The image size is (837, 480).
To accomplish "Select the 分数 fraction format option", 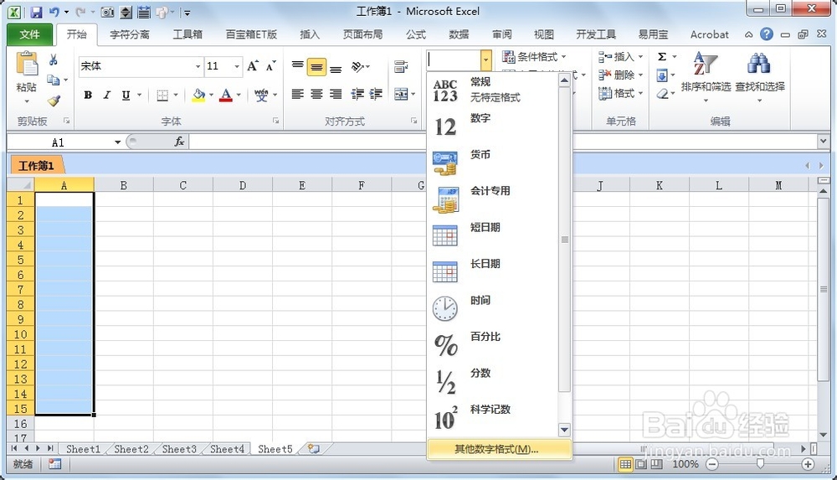I will [x=494, y=380].
